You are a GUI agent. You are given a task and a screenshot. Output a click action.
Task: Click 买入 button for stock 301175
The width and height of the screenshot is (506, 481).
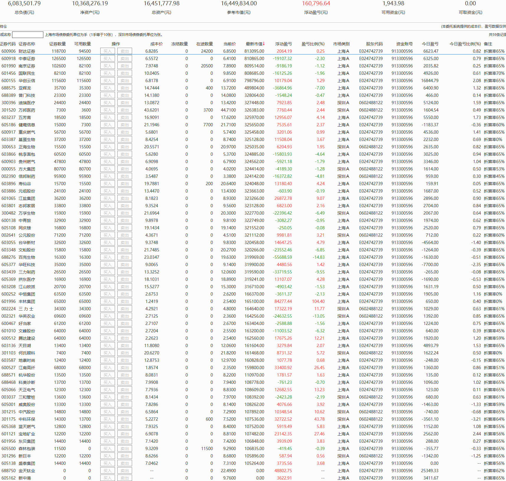[x=108, y=419]
